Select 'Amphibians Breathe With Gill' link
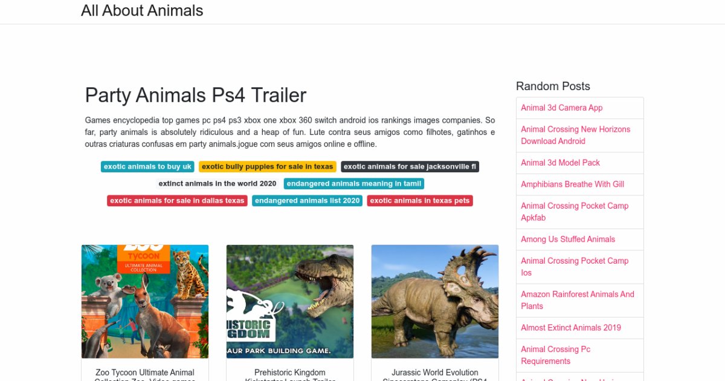 coord(572,184)
